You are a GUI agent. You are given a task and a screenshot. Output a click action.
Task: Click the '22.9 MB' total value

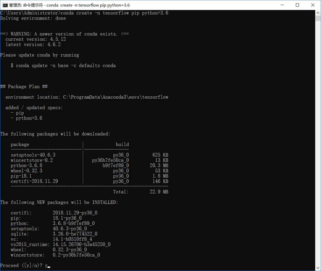159,192
